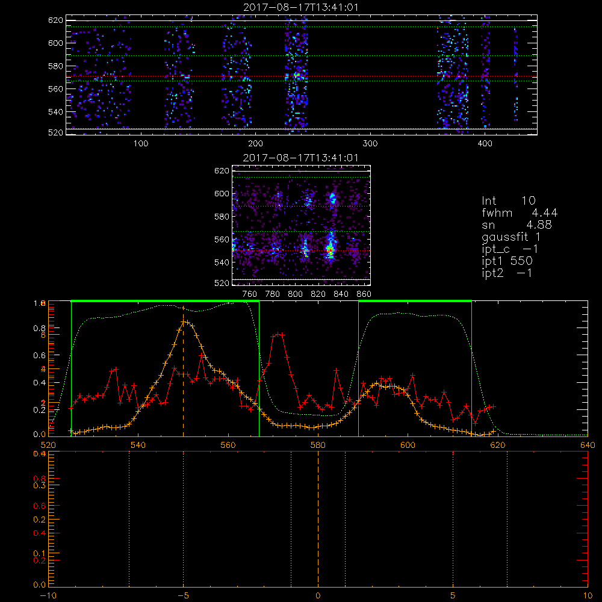Screen dimensions: 602x602
Task: Select the 'sn 4.88' parameter line
Action: click(517, 225)
